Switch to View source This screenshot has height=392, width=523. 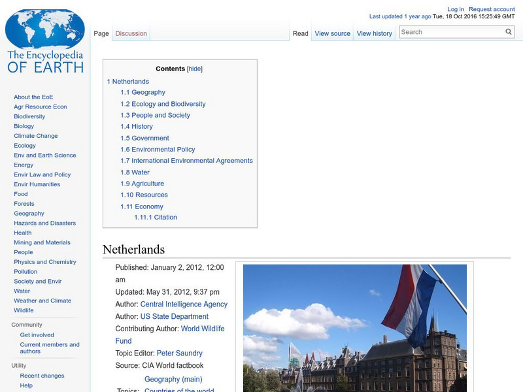click(x=332, y=33)
